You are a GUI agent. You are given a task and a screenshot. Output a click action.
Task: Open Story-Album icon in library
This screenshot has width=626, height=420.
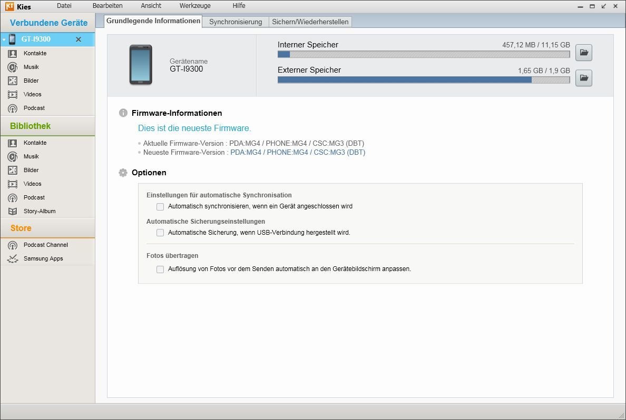click(x=13, y=212)
